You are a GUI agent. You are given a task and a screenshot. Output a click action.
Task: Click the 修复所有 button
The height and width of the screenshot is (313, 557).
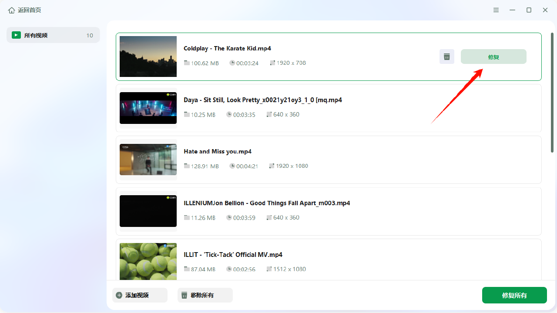click(x=514, y=295)
